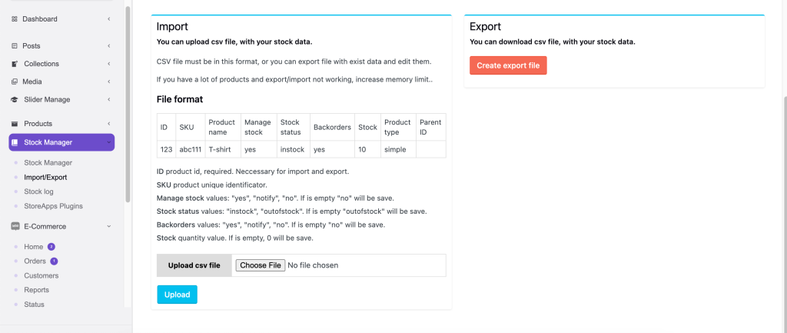Click the Products icon in sidebar

point(15,124)
